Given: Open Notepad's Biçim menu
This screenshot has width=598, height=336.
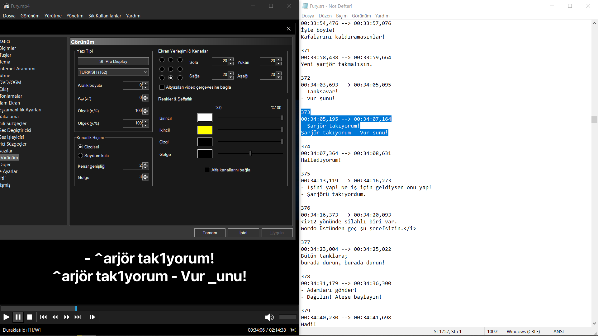Looking at the screenshot, I should pyautogui.click(x=342, y=16).
